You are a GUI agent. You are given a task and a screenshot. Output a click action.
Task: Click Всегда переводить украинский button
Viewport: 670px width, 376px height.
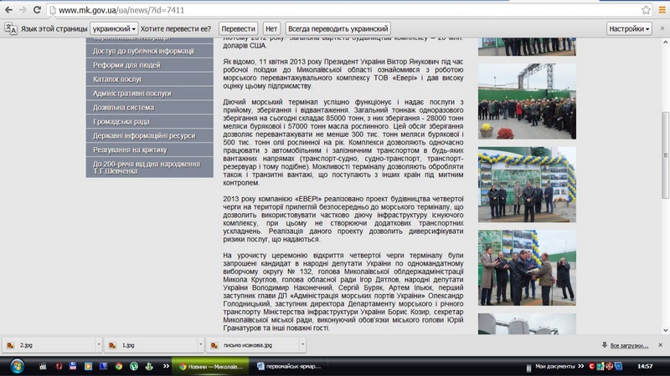point(338,28)
